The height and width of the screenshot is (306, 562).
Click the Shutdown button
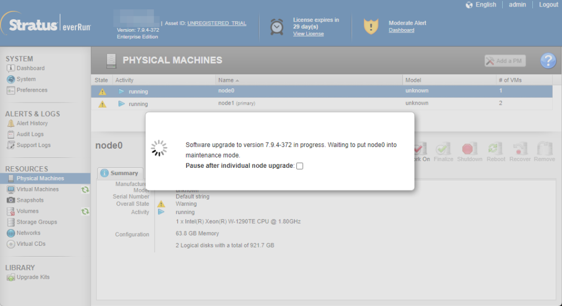click(x=470, y=152)
